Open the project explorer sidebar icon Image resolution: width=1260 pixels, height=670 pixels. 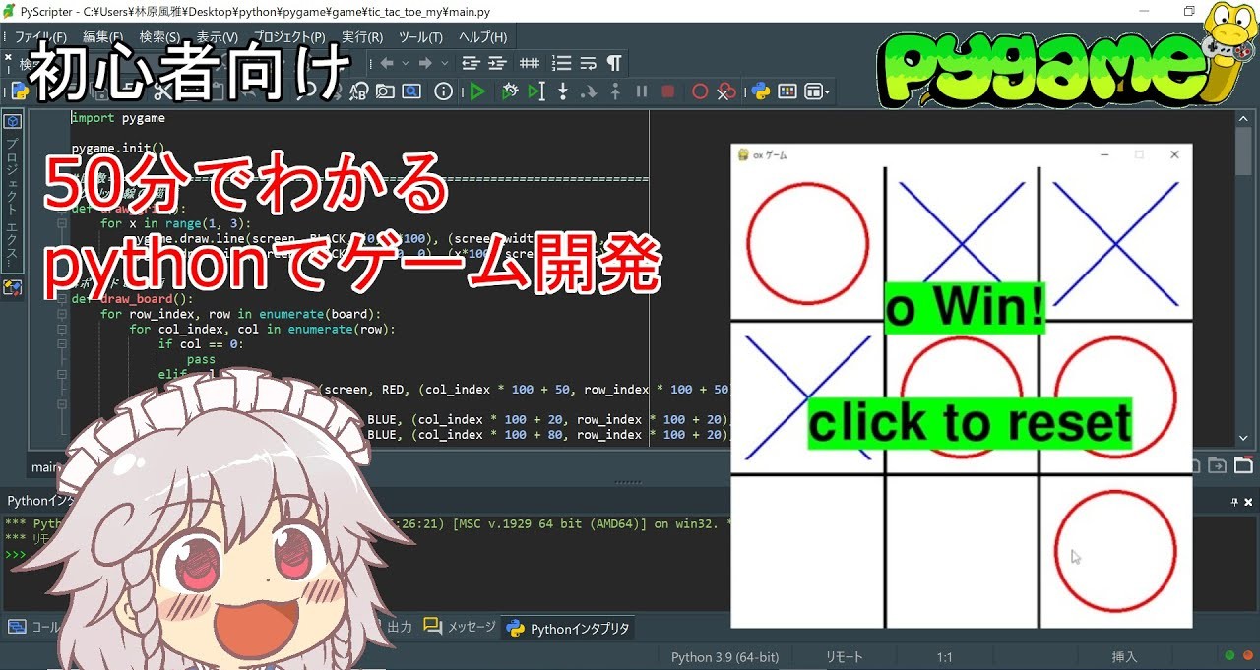13,121
